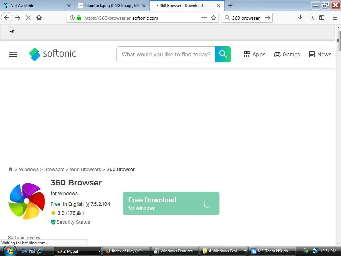Viewport: 341px width, 256px height.
Task: Go back to the previous page
Action: (x=7, y=18)
